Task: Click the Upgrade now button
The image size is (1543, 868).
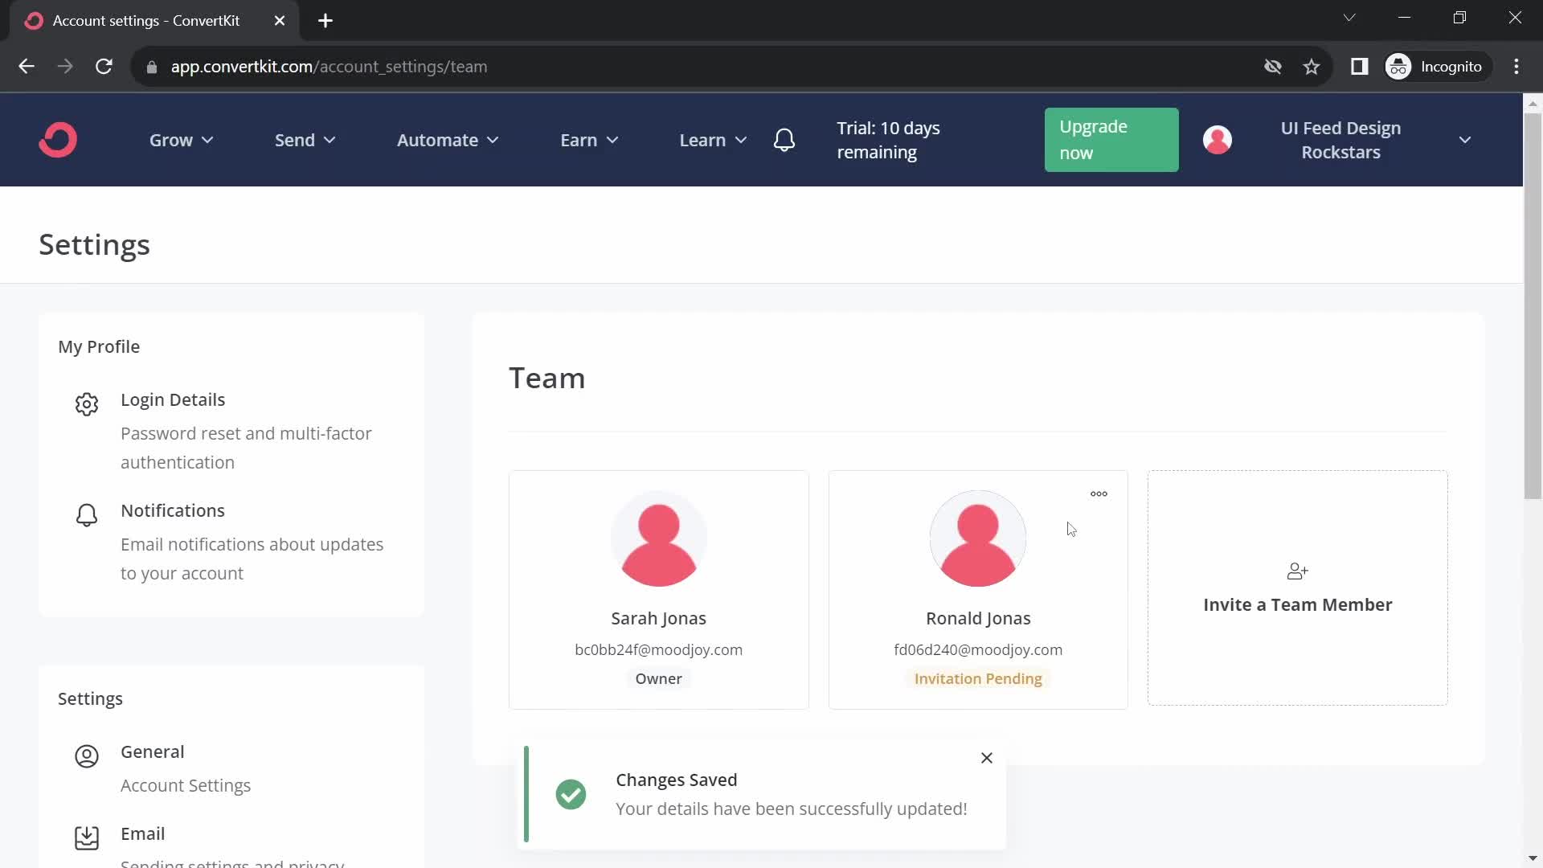Action: tap(1110, 140)
